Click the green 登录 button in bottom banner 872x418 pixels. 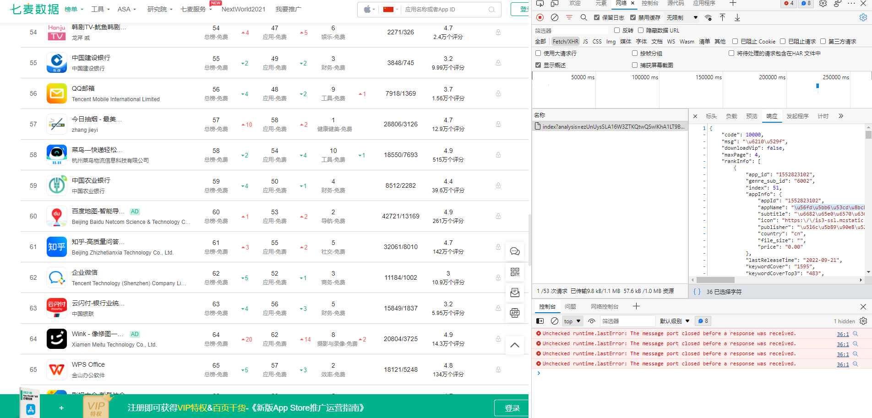click(512, 408)
